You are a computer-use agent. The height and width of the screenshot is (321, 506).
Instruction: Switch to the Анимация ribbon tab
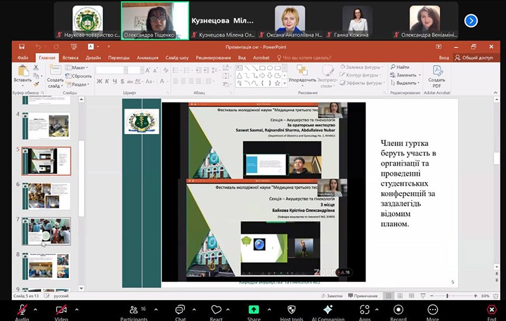pos(147,58)
